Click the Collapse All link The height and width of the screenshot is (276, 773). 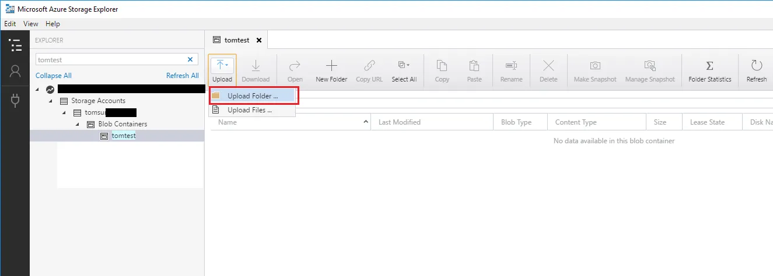pos(54,76)
